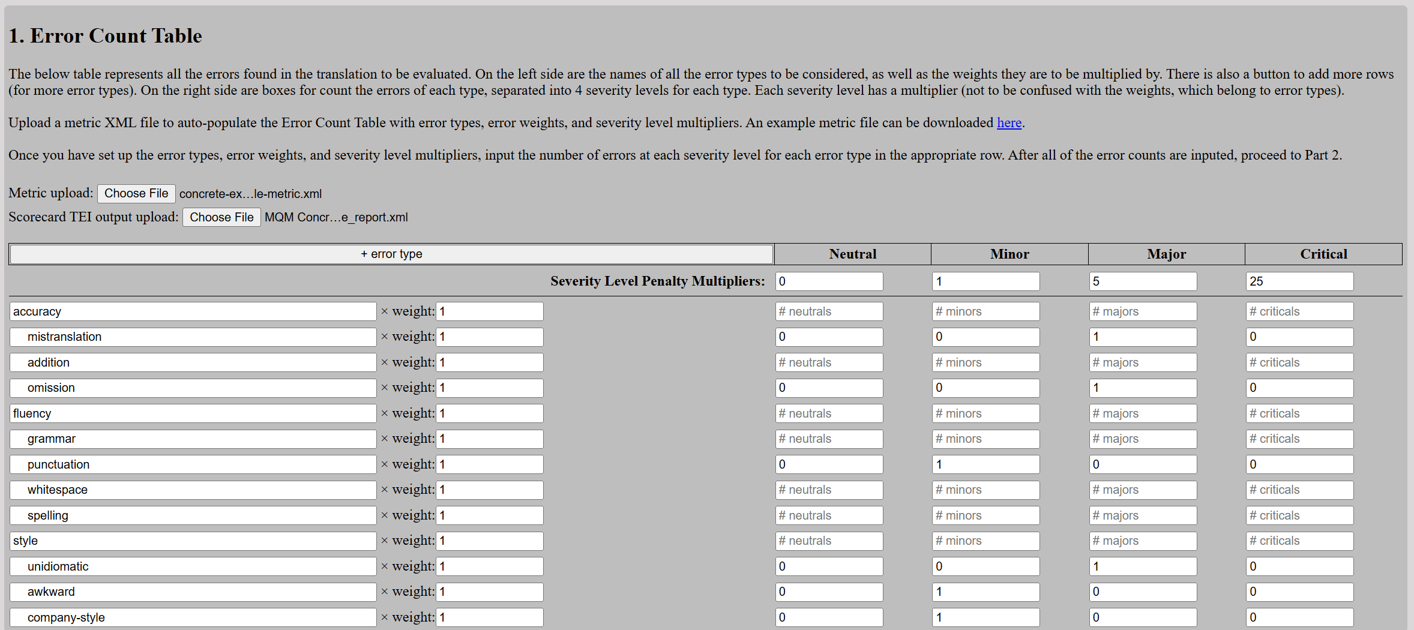
Task: Click × next to company-style
Action: pyautogui.click(x=385, y=617)
